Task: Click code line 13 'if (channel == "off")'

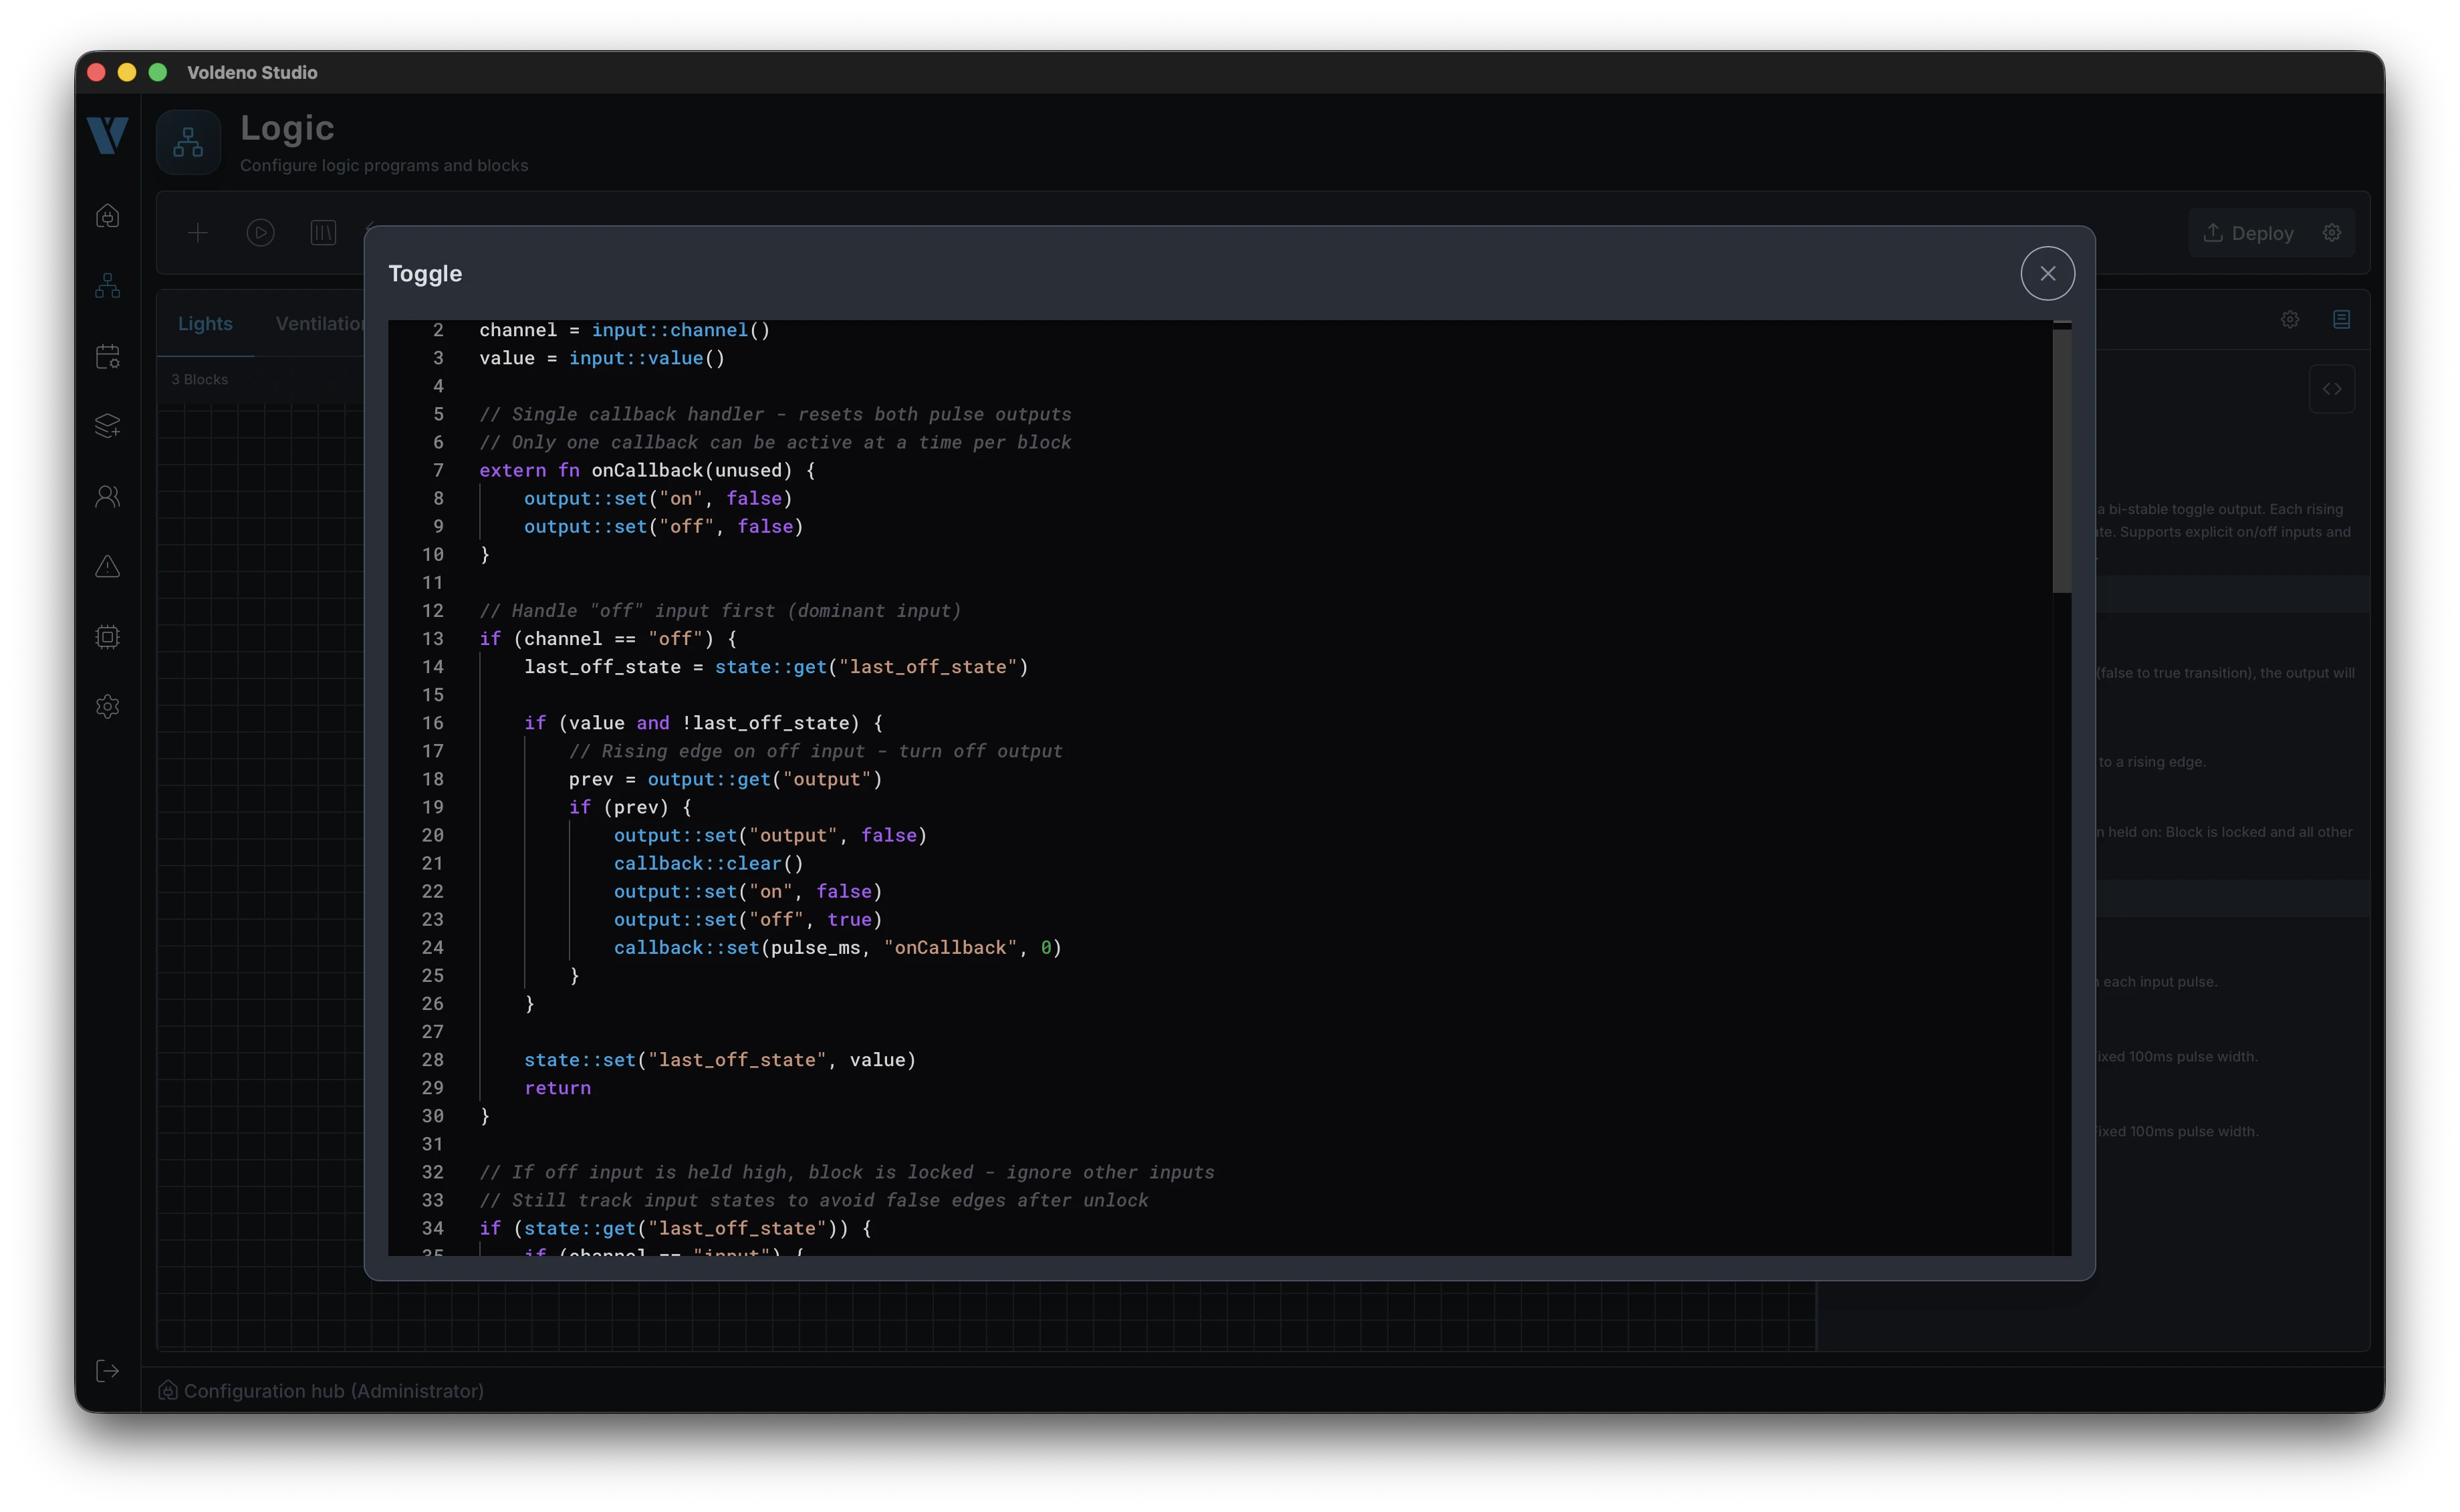Action: (608, 638)
